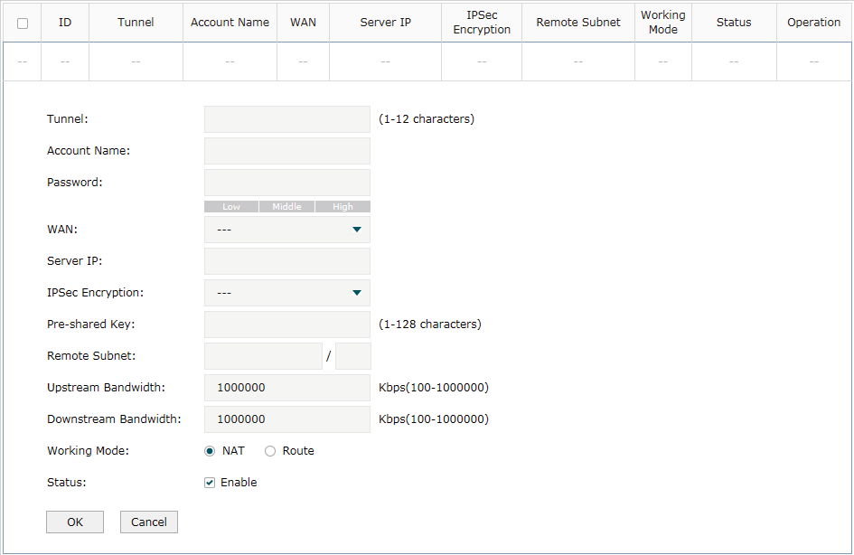The image size is (854, 555).
Task: Click the IPSec Encryption dropdown arrow icon
Action: coord(357,293)
